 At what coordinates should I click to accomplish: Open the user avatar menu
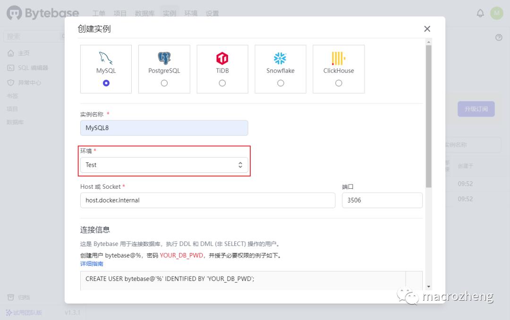pyautogui.click(x=496, y=13)
